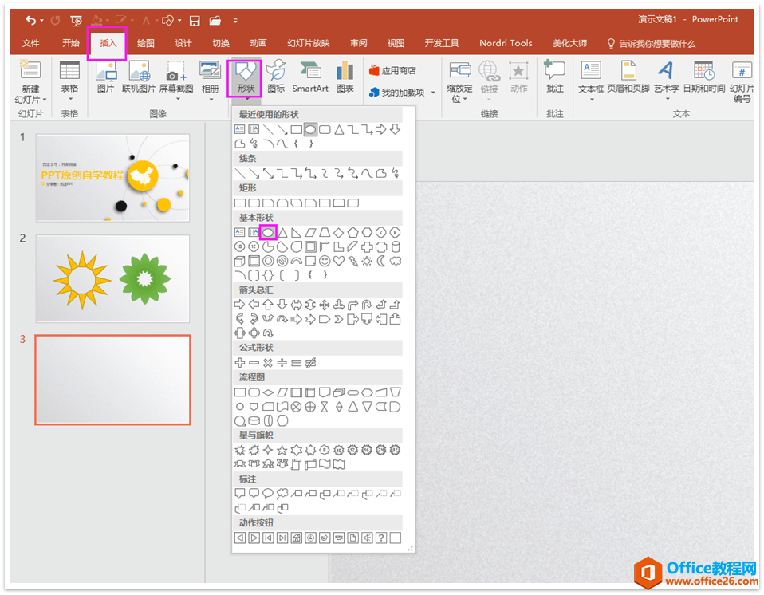Click the 日期和时间 icon
The height and width of the screenshot is (595, 764).
pyautogui.click(x=704, y=77)
